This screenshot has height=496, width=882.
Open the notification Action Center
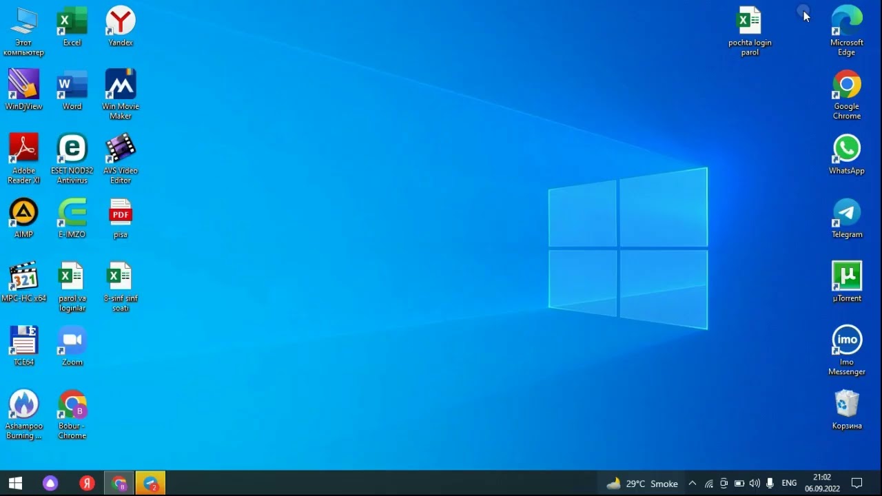[x=857, y=483]
